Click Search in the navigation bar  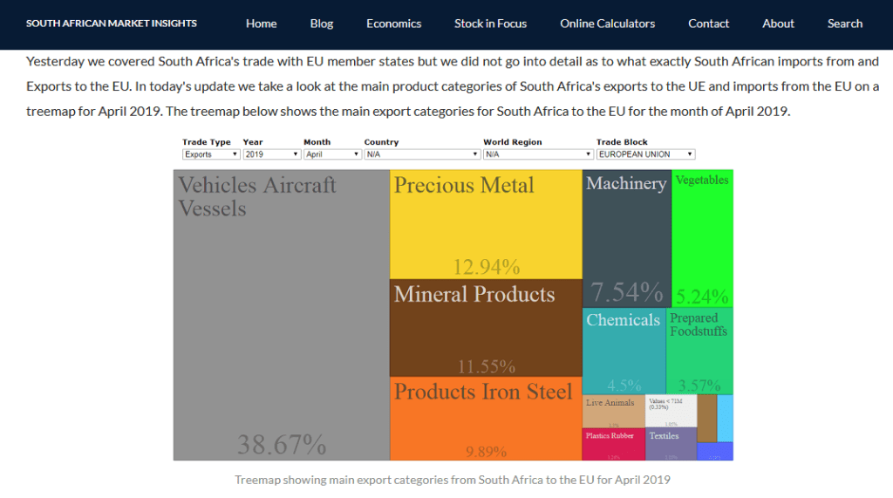844,24
